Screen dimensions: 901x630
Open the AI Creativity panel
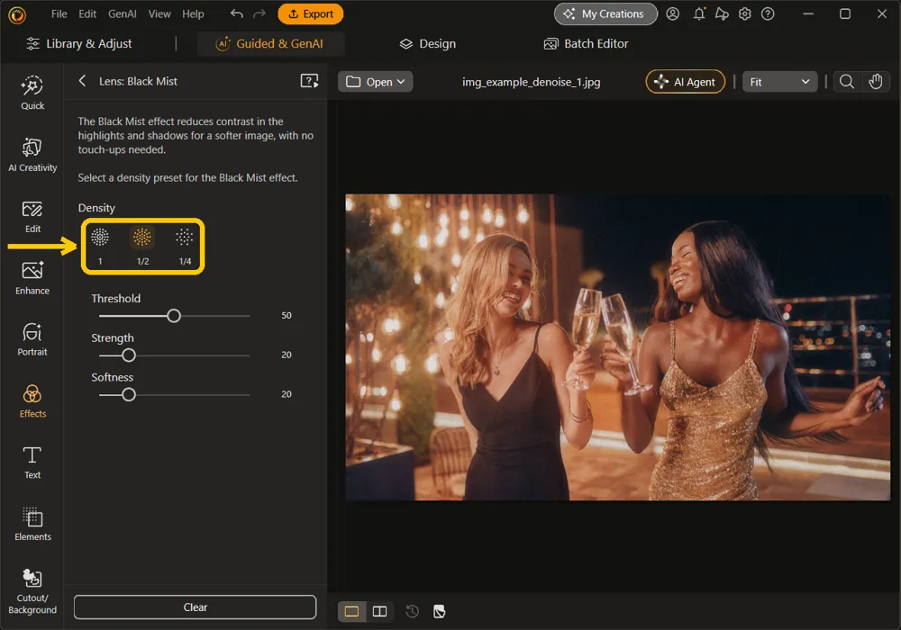[x=32, y=155]
